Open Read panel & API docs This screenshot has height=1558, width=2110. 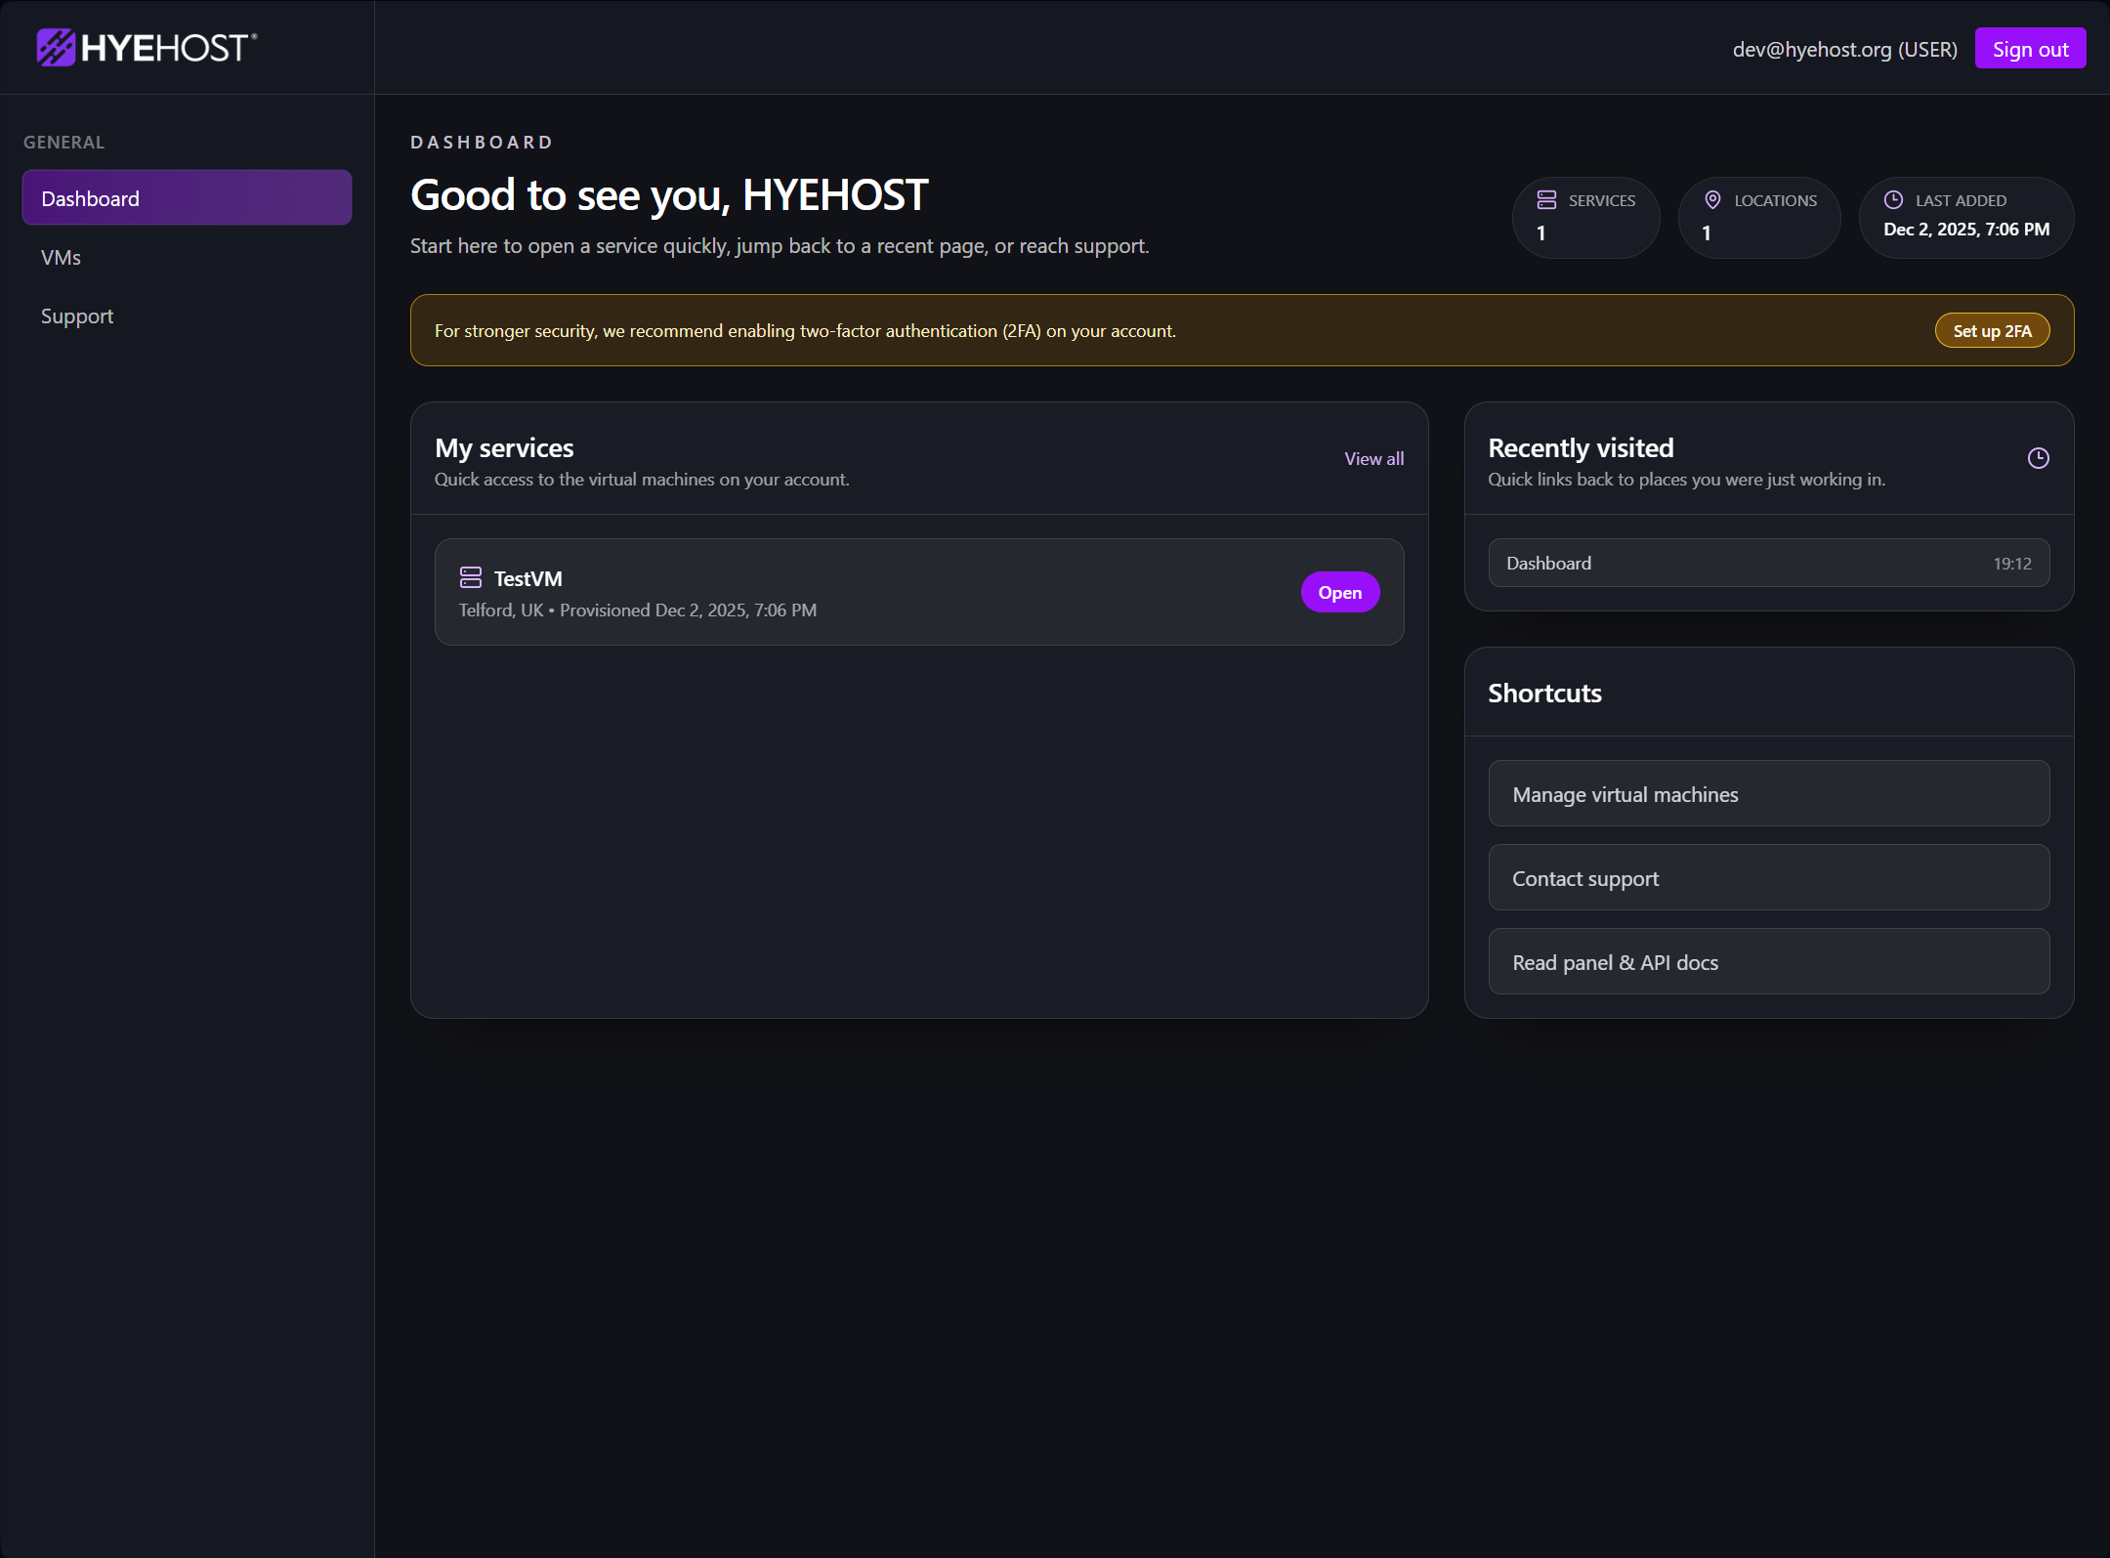pos(1768,961)
